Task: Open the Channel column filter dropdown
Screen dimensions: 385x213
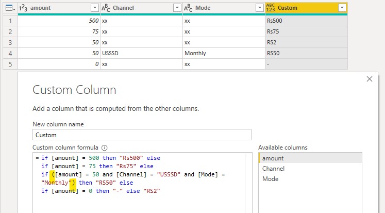Action: point(177,8)
